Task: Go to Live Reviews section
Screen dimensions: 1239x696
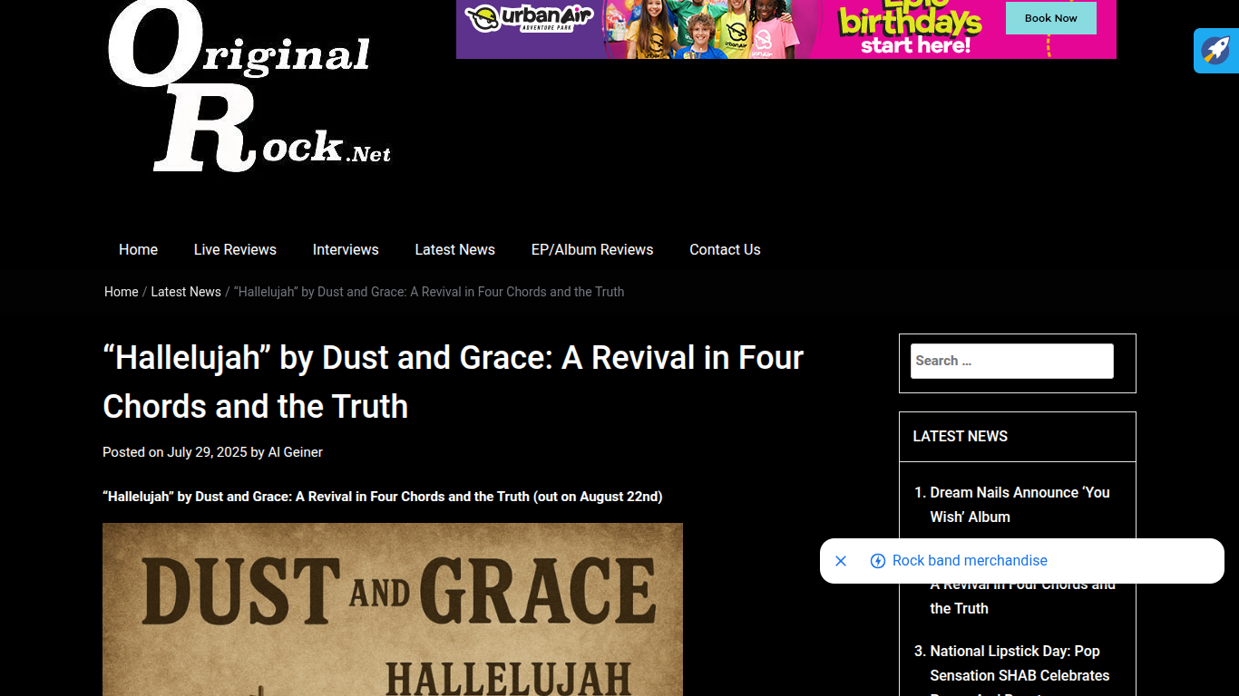Action: point(235,249)
